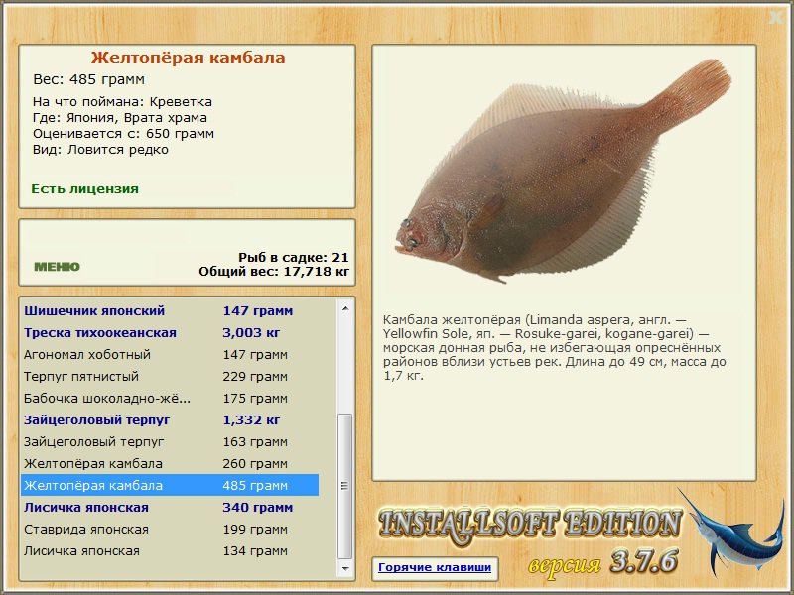Select Желтопёрая камбала 260 грамм row
This screenshot has width=794, height=595.
click(170, 463)
